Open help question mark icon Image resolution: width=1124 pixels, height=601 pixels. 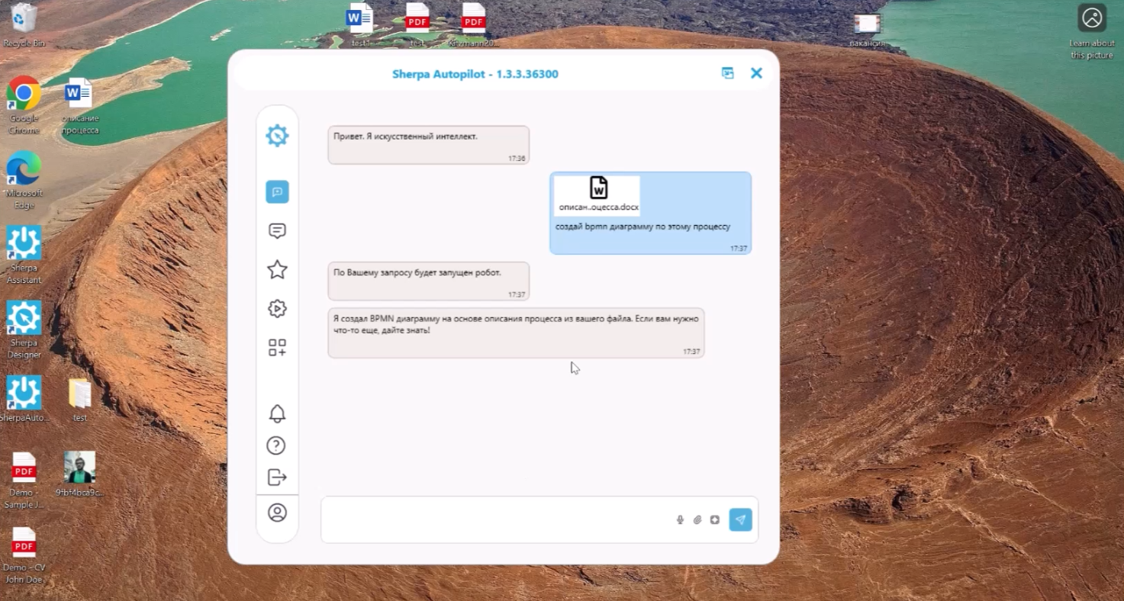point(276,445)
